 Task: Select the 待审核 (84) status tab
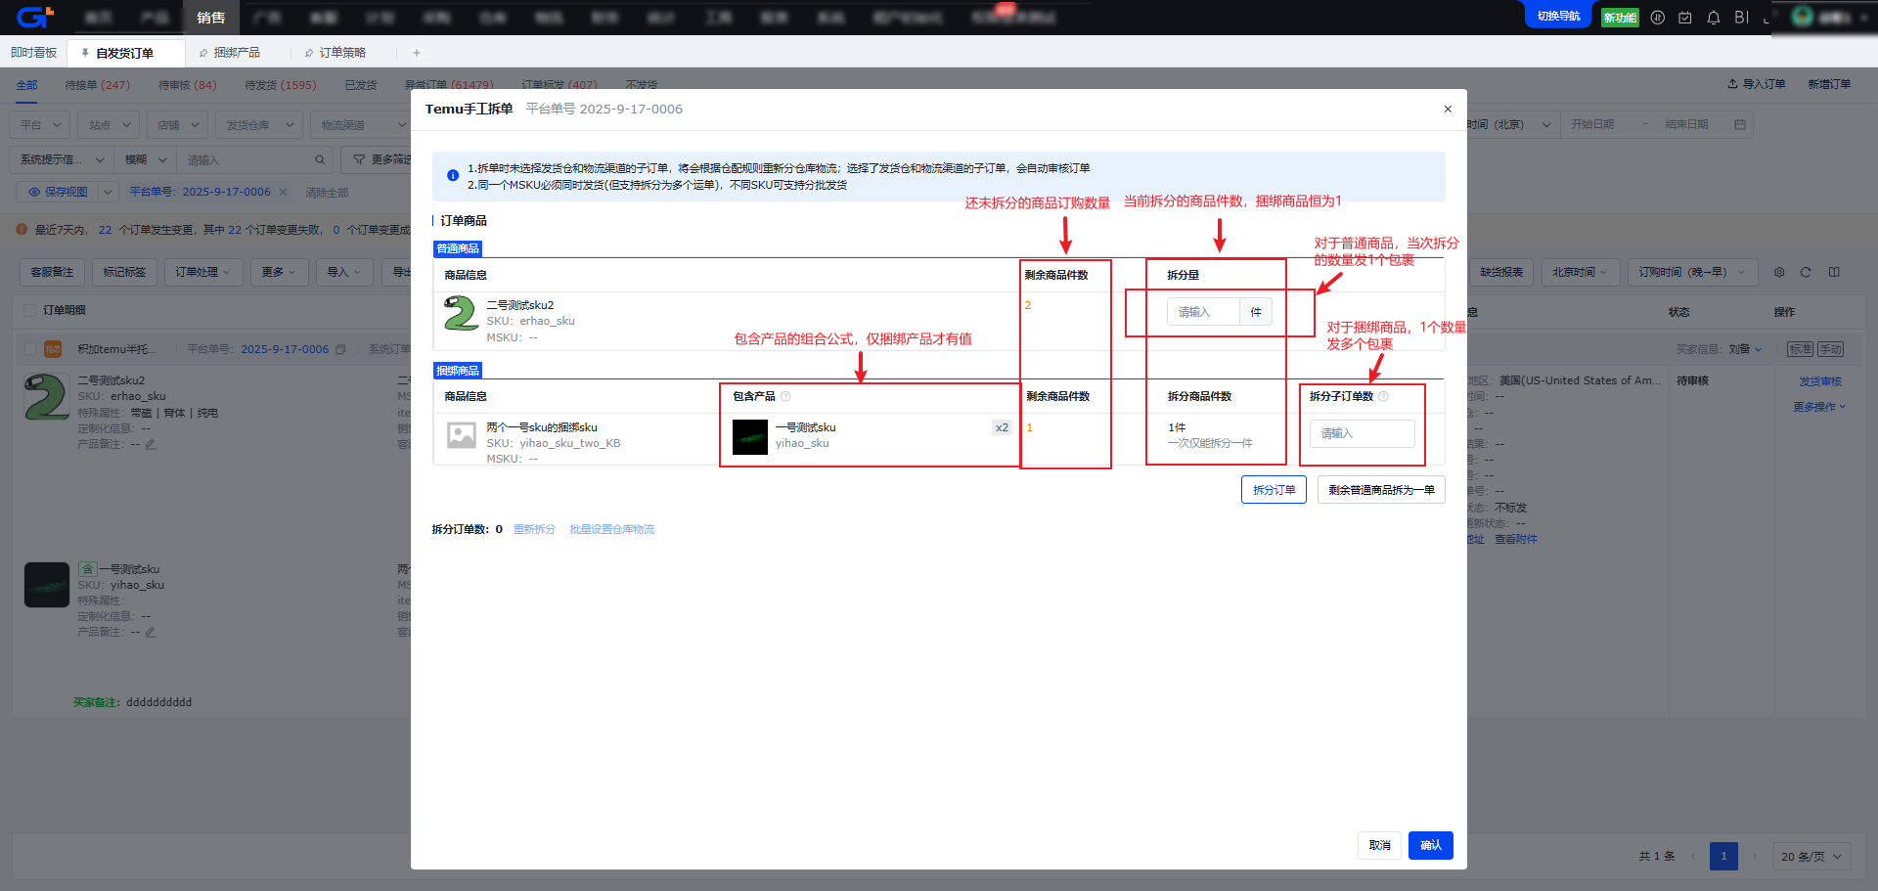point(188,85)
